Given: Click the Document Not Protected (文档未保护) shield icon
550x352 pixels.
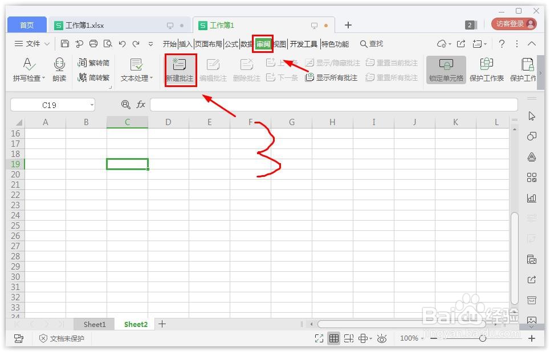Looking at the screenshot, I should click(43, 338).
